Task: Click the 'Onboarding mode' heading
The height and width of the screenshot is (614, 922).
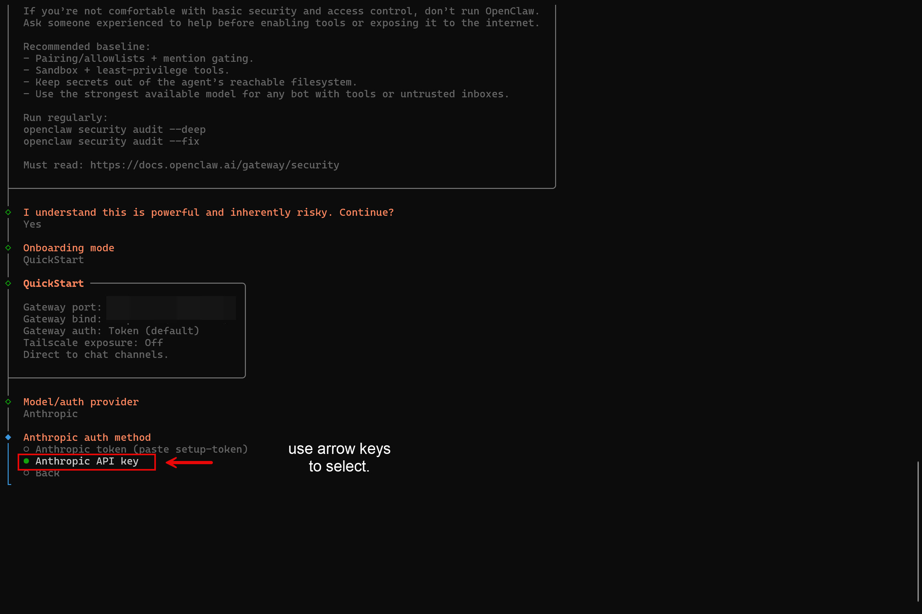Action: click(x=69, y=248)
